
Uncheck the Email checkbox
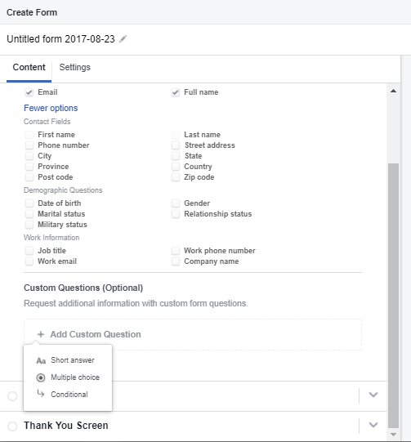click(x=29, y=92)
